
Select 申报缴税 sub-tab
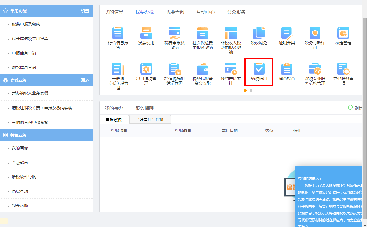[x=114, y=119]
